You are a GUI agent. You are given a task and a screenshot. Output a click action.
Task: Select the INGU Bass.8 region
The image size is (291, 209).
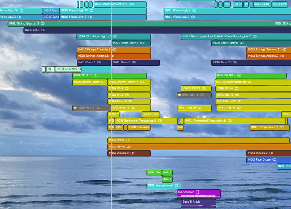click(x=136, y=62)
